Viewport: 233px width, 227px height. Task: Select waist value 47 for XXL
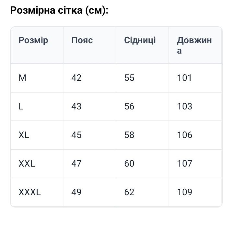pyautogui.click(x=76, y=164)
